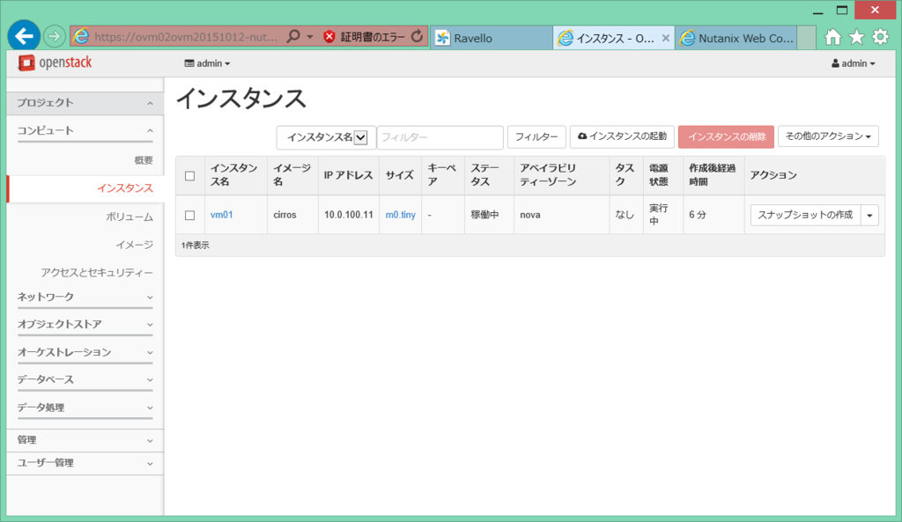Open the スナップショットの作成 action dropdown arrow

coord(868,215)
